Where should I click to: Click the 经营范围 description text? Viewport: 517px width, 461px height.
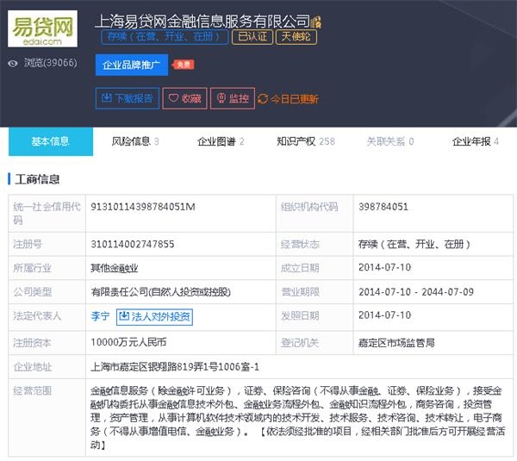coord(297,417)
